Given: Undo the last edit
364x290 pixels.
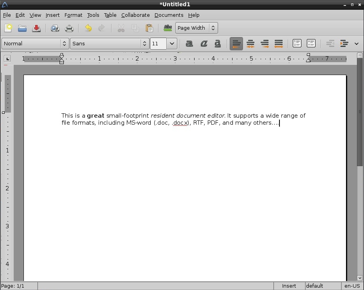Looking at the screenshot, I should pyautogui.click(x=88, y=28).
